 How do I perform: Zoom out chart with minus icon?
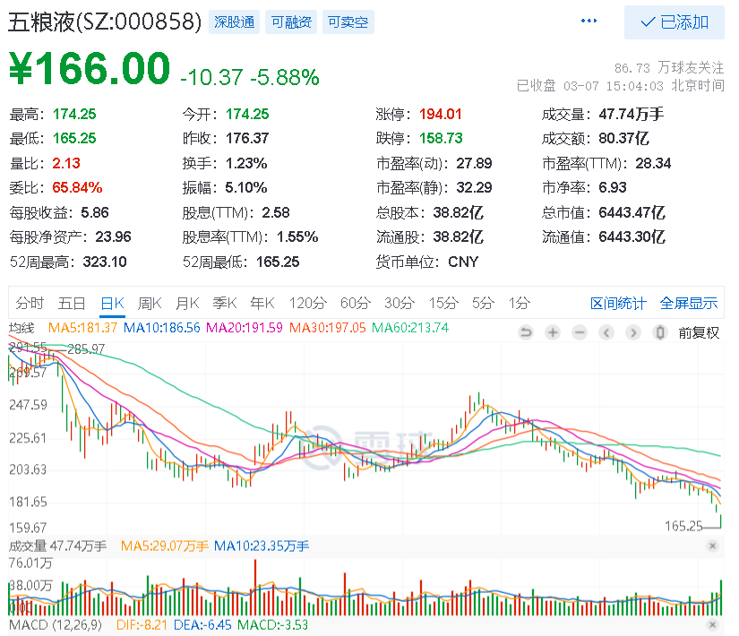580,333
